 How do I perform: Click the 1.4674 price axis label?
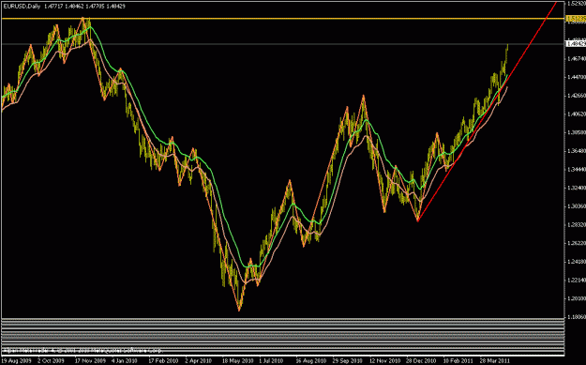point(577,59)
